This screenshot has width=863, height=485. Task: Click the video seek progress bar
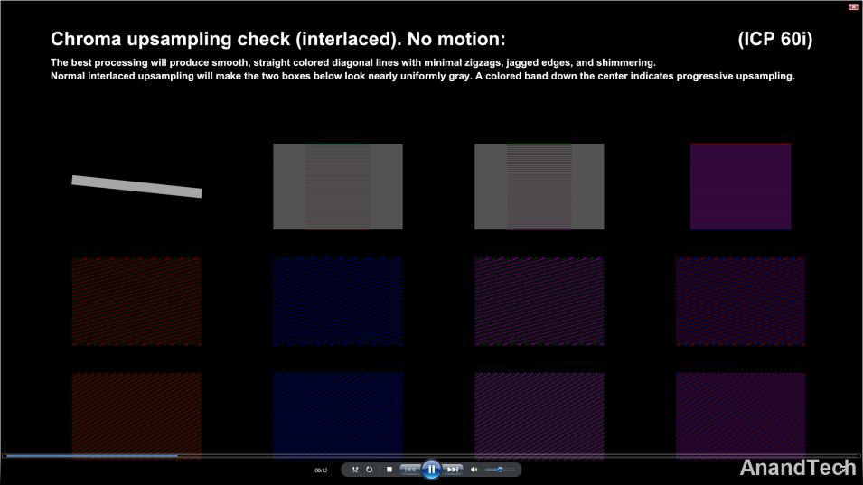pos(432,456)
